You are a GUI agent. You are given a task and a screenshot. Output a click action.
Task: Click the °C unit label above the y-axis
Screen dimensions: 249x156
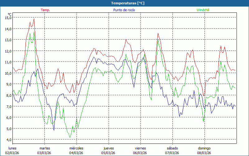click(x=10, y=14)
